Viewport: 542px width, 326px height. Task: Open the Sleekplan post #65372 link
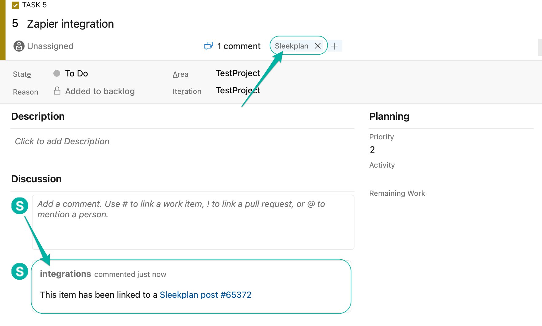[x=205, y=295]
